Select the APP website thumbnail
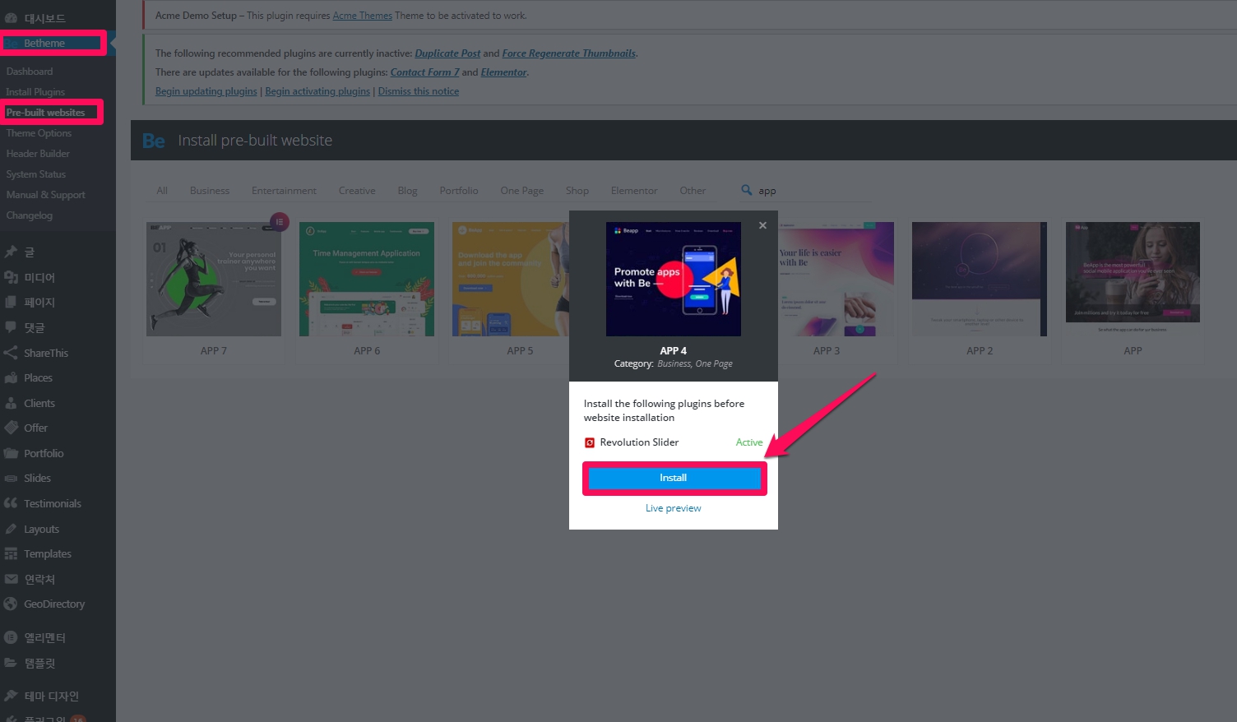1237x722 pixels. [1133, 279]
